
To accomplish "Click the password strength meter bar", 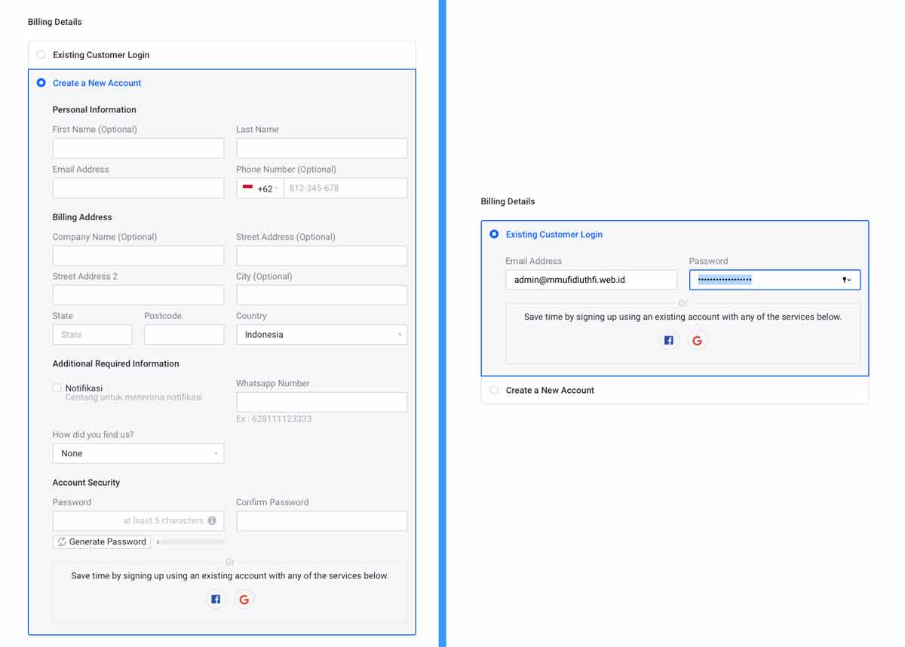I will 191,541.
